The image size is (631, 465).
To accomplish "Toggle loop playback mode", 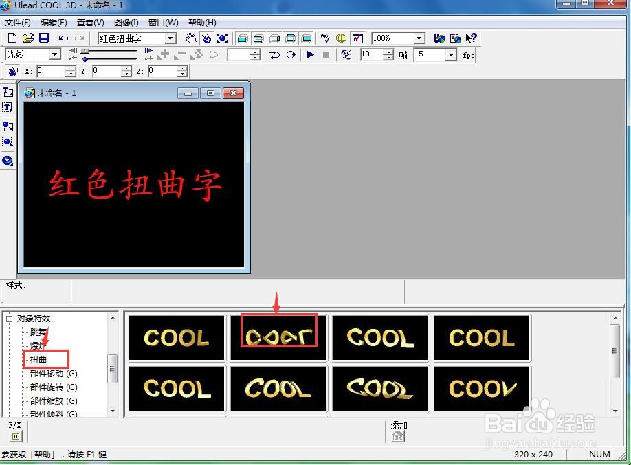I will (291, 54).
